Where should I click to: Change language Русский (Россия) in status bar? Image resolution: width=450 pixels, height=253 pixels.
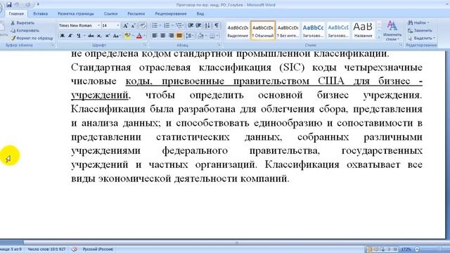[98, 249]
